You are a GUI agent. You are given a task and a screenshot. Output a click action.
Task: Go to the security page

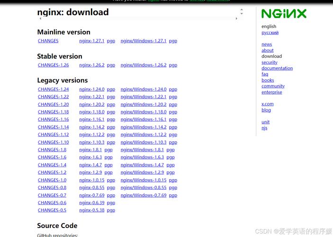click(x=269, y=62)
